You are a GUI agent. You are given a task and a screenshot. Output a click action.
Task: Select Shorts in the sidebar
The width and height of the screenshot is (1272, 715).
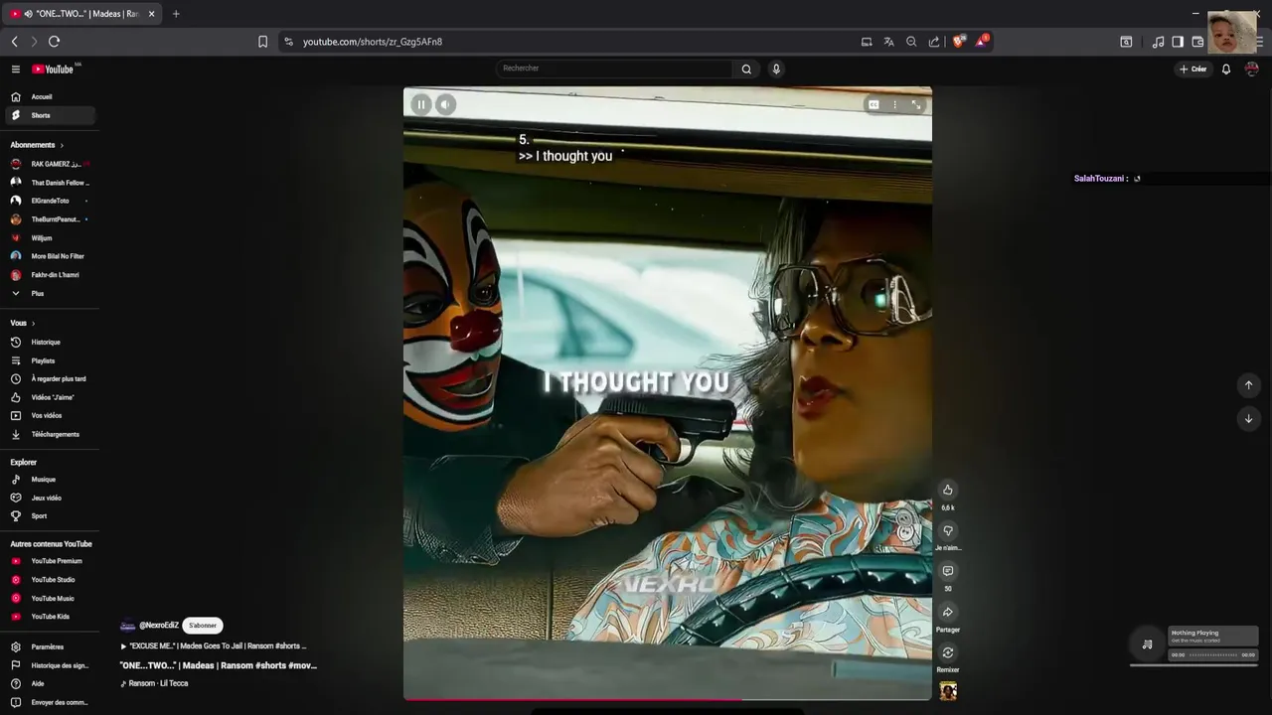tap(50, 115)
